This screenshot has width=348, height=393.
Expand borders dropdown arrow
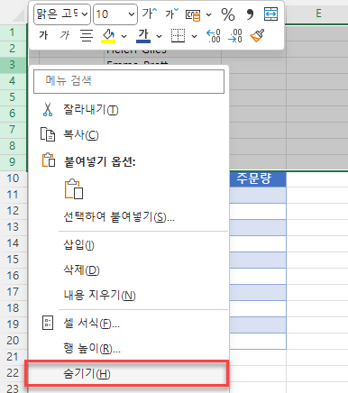pyautogui.click(x=195, y=36)
